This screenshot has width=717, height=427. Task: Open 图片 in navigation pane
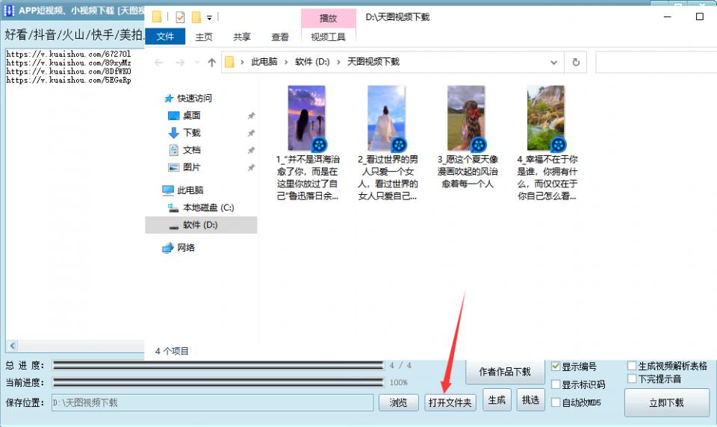(192, 167)
